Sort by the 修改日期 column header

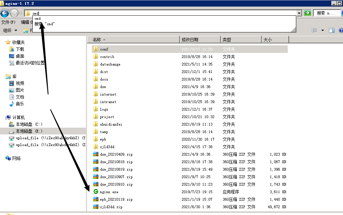200,40
